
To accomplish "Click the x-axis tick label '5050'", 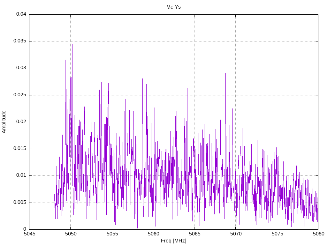I will 71,234.
